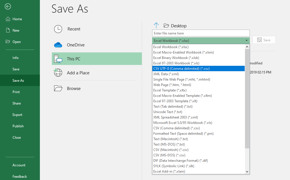Viewport: 290px width, 180px height.
Task: Choose Unicode Text (*.txt) format
Action: 199,112
